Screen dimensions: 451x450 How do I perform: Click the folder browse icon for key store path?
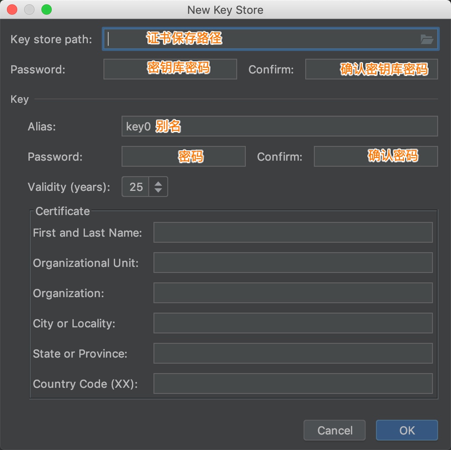[426, 40]
